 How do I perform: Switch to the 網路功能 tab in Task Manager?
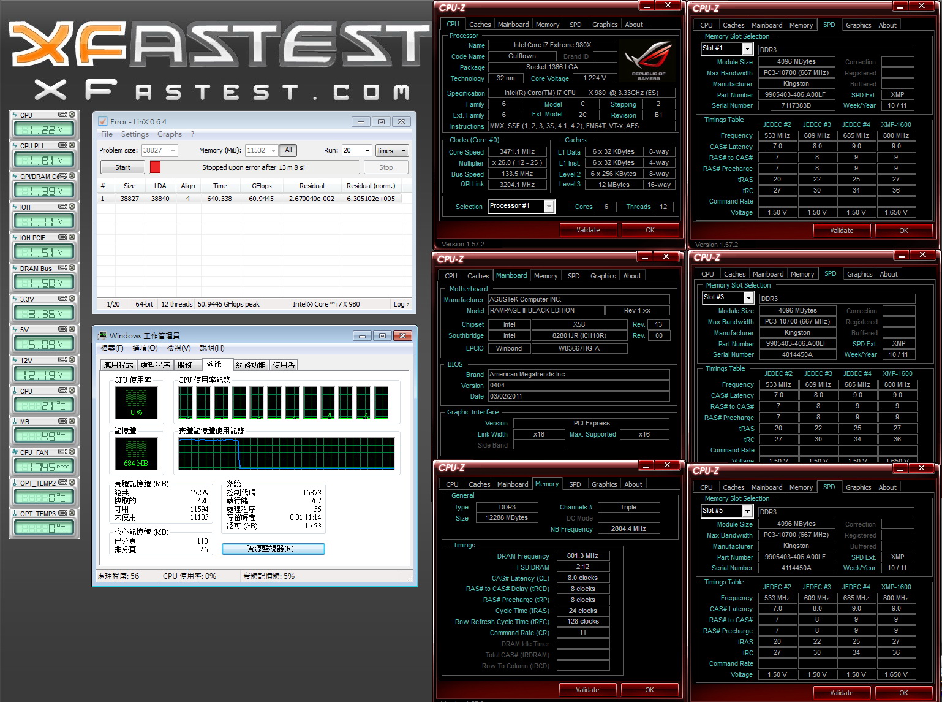(x=251, y=365)
